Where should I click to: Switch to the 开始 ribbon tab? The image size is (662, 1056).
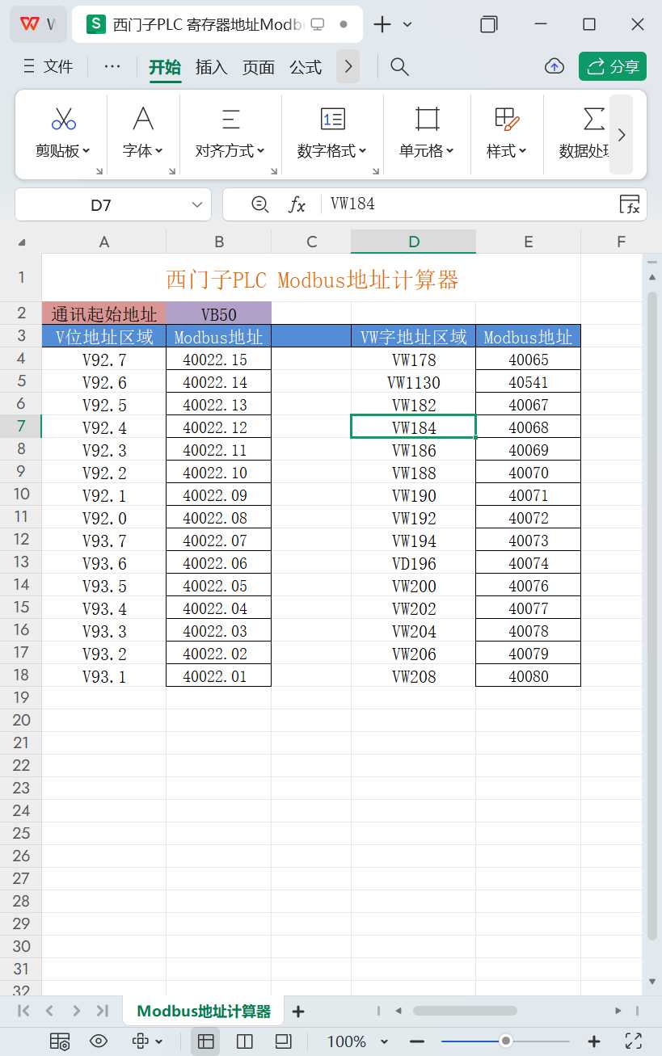tap(165, 67)
